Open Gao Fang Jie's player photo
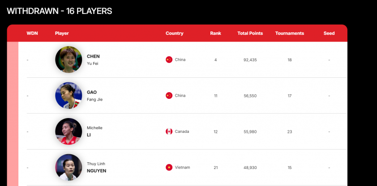The width and height of the screenshot is (377, 186). click(69, 95)
